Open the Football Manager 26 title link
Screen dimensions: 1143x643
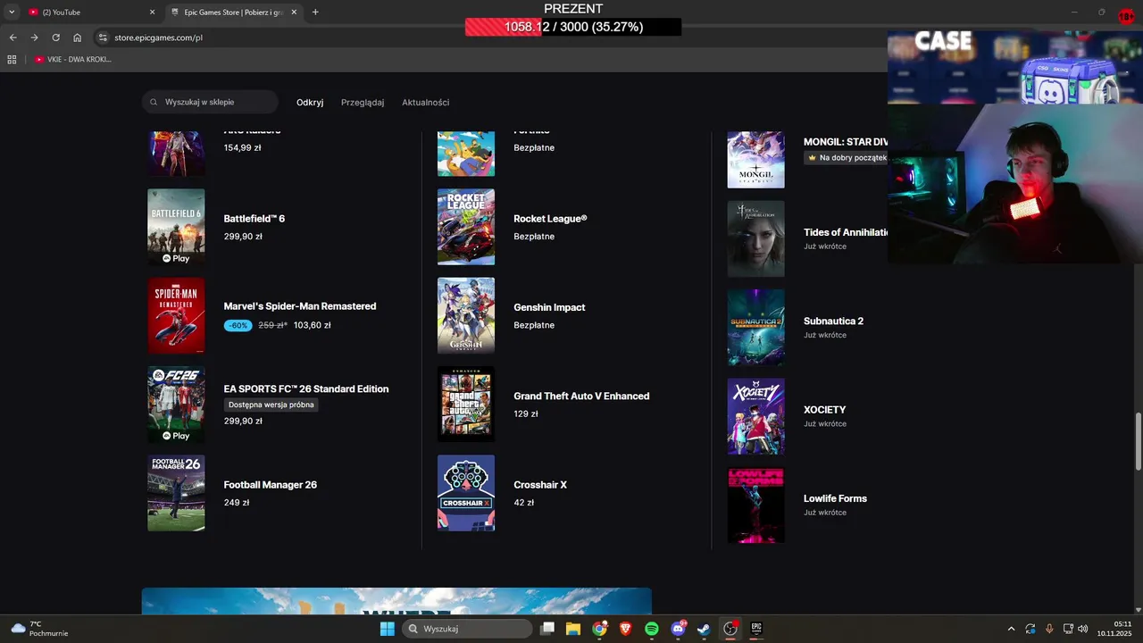[271, 485]
